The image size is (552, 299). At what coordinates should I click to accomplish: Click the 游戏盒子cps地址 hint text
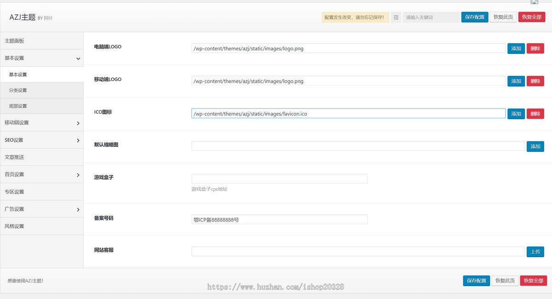click(209, 189)
